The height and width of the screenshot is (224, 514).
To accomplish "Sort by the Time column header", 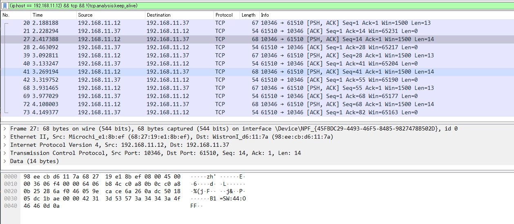I will [38, 15].
